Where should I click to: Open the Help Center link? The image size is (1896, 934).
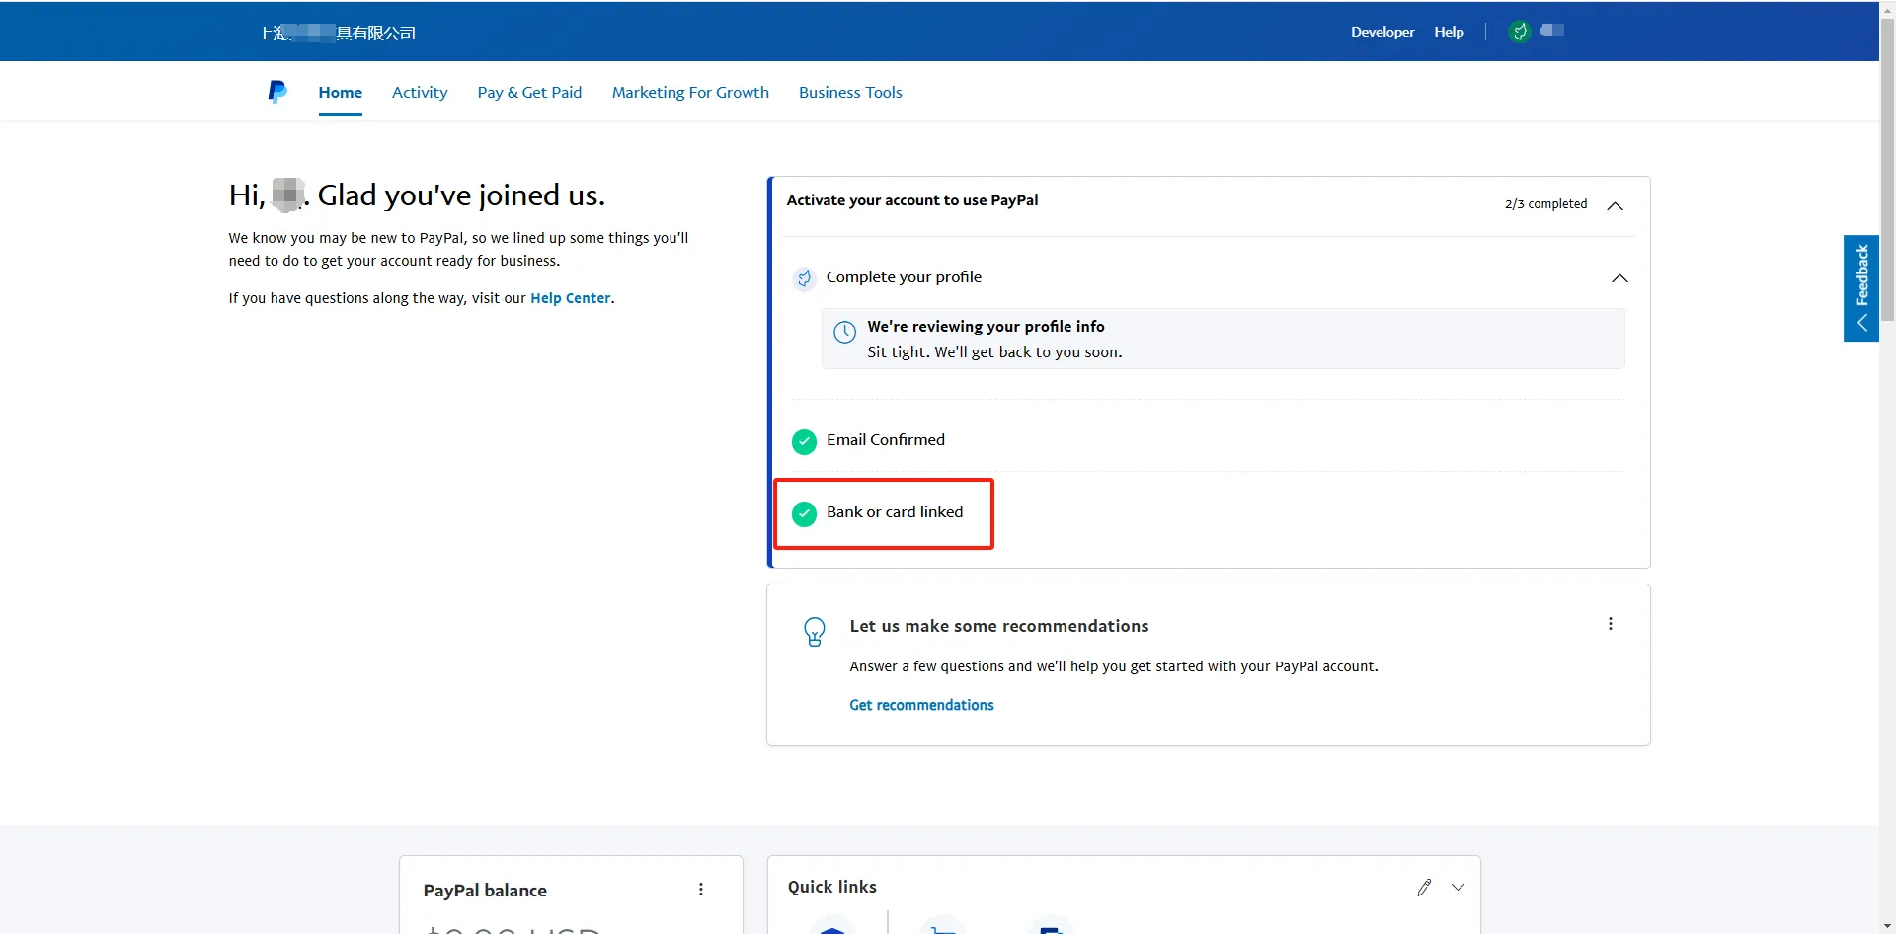[571, 298]
